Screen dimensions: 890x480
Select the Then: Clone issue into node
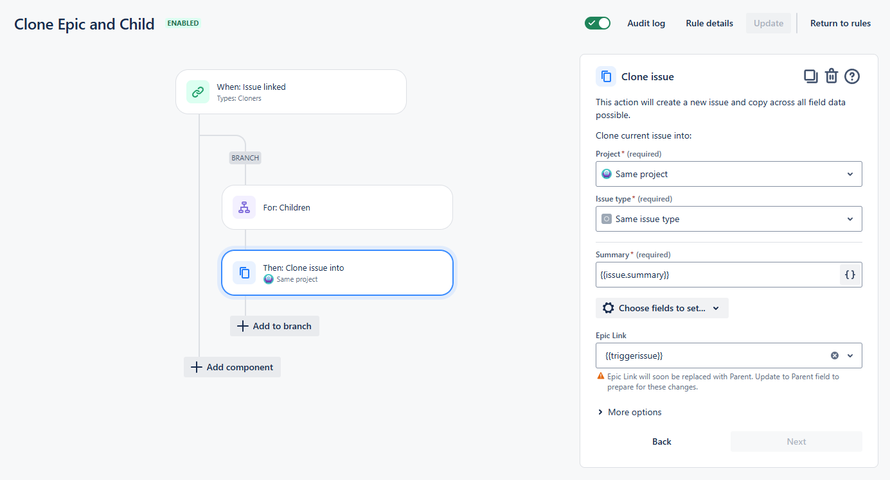[337, 273]
